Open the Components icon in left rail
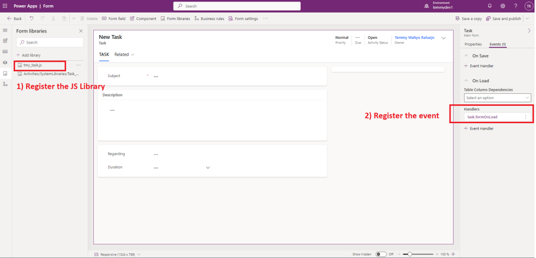536x258 pixels. (5, 41)
